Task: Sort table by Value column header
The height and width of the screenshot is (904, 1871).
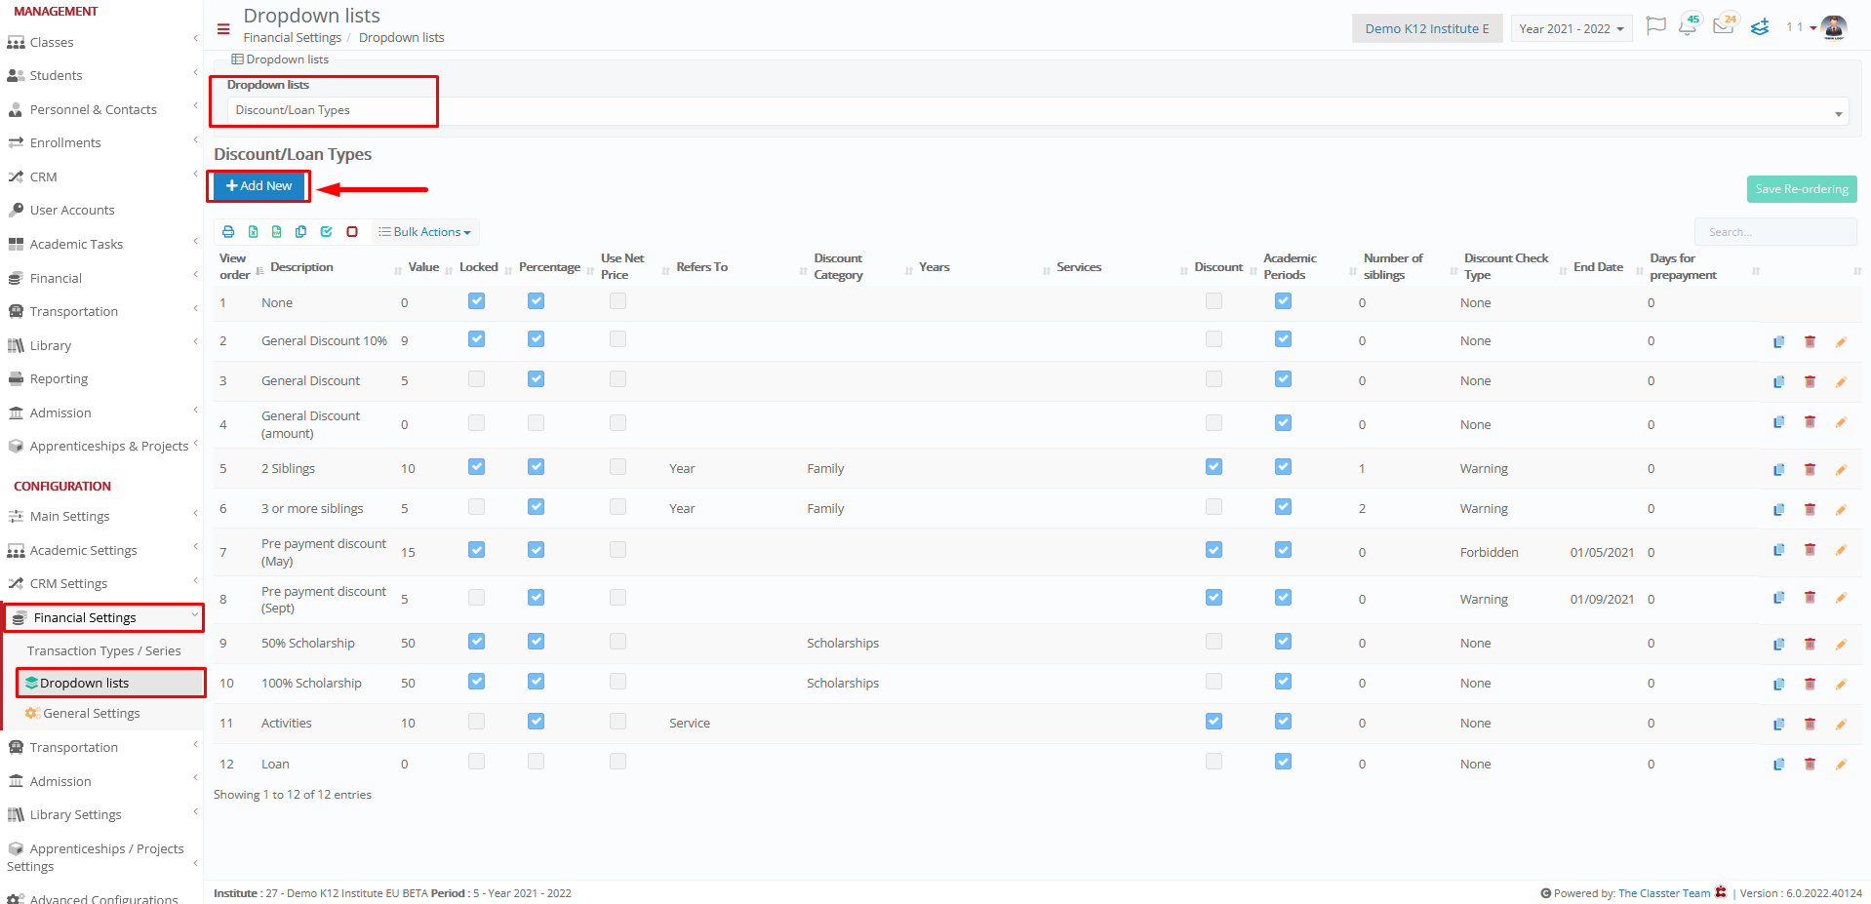Action: pos(423,267)
